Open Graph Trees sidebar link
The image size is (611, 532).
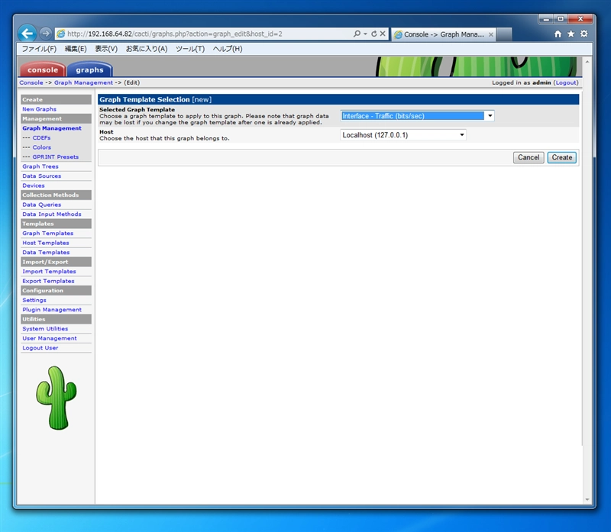pyautogui.click(x=40, y=166)
